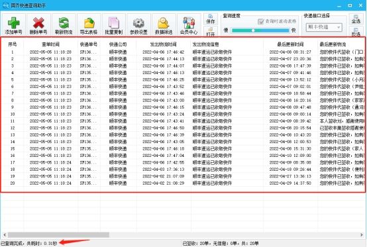Viewport: 367px width, 247px height.
Task: Click dispatch time 2022-04-06 17:43:00 in row 8
Action: coord(163,101)
